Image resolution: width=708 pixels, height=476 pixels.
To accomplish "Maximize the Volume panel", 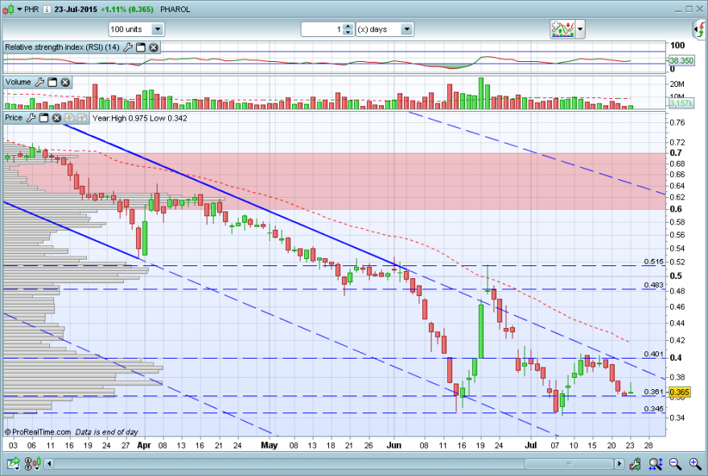I will pyautogui.click(x=52, y=82).
